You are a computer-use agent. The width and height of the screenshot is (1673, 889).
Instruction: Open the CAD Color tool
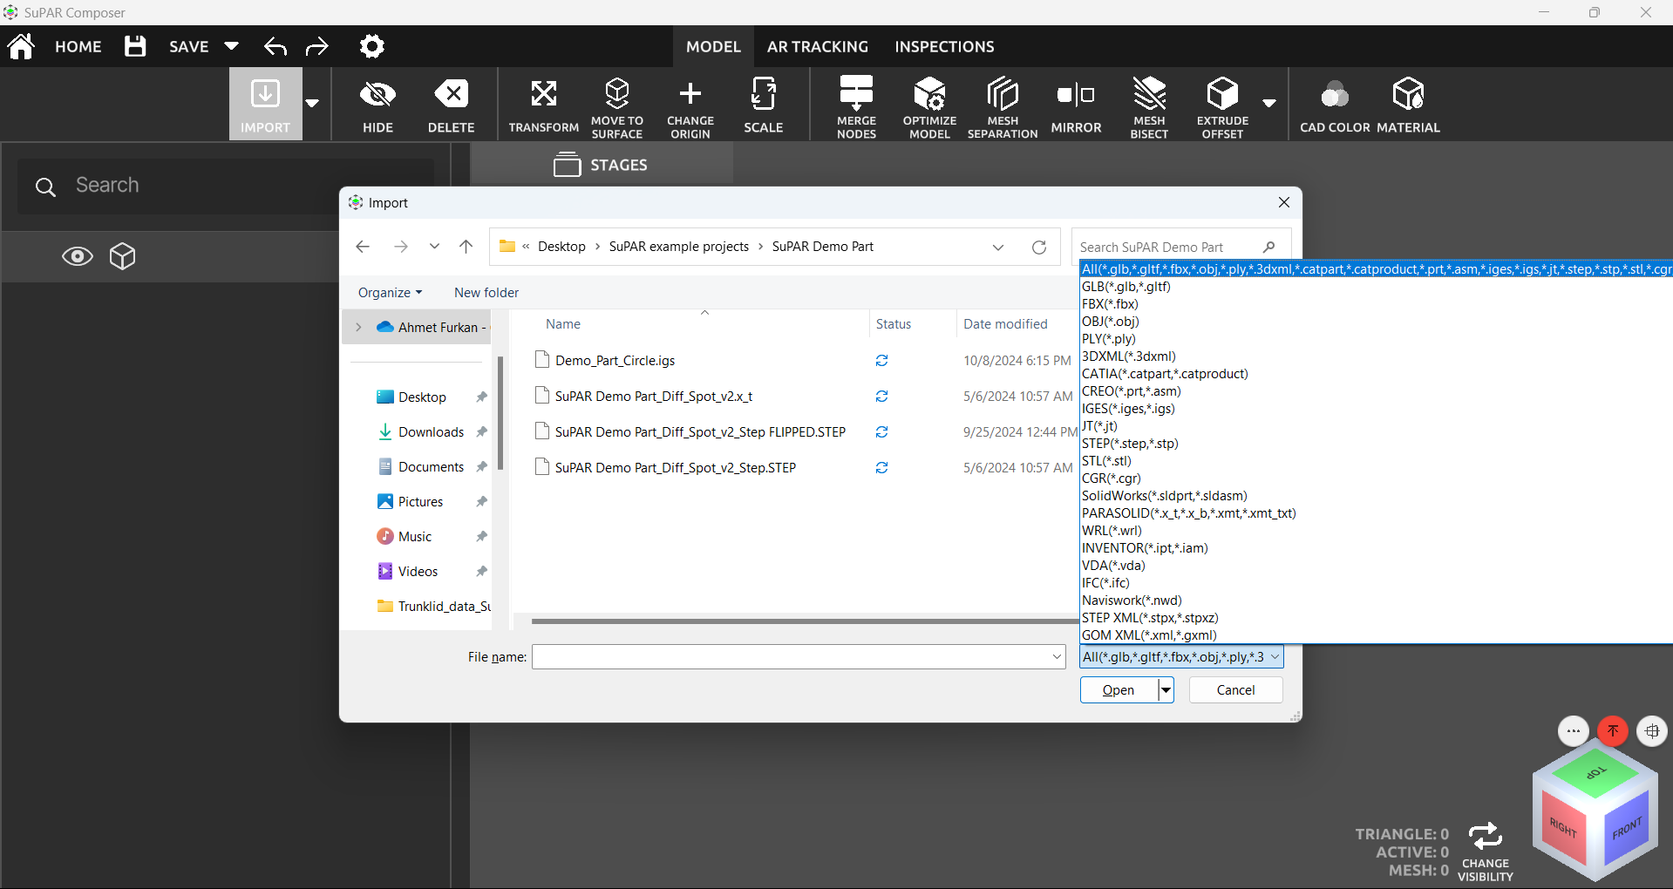point(1336,105)
